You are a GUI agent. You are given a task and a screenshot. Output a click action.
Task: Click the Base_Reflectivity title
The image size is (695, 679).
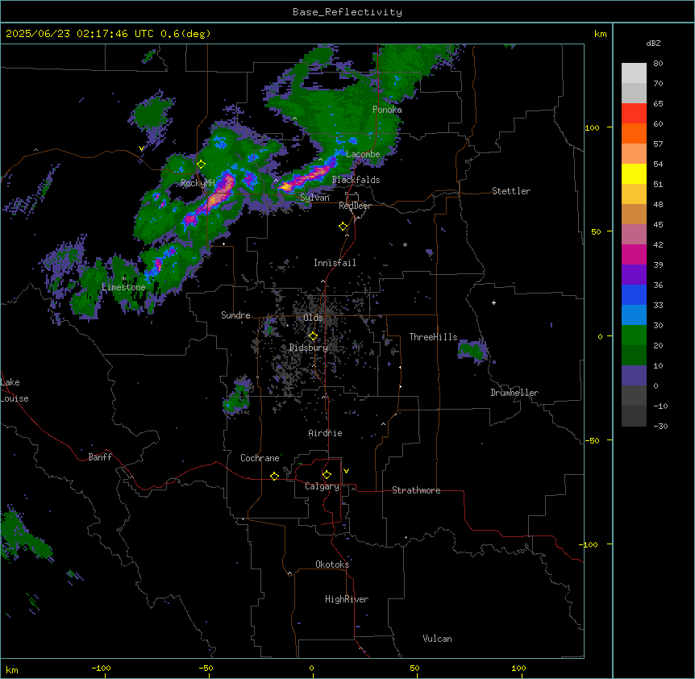pyautogui.click(x=347, y=12)
